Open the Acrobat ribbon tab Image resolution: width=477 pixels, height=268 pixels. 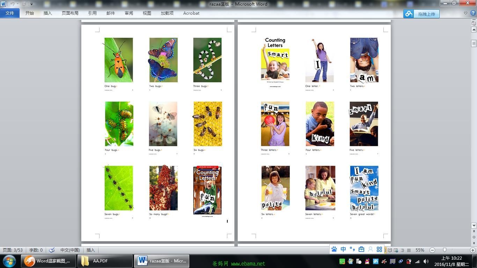[x=191, y=13]
